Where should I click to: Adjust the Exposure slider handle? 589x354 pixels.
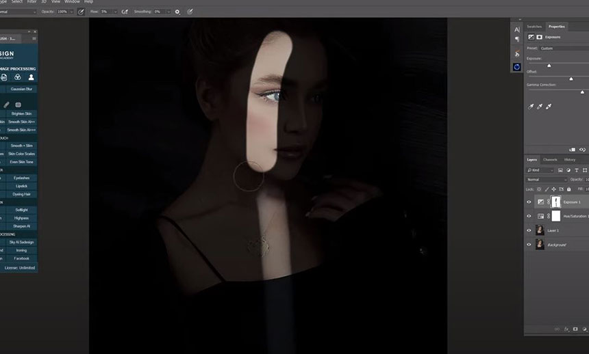[549, 66]
